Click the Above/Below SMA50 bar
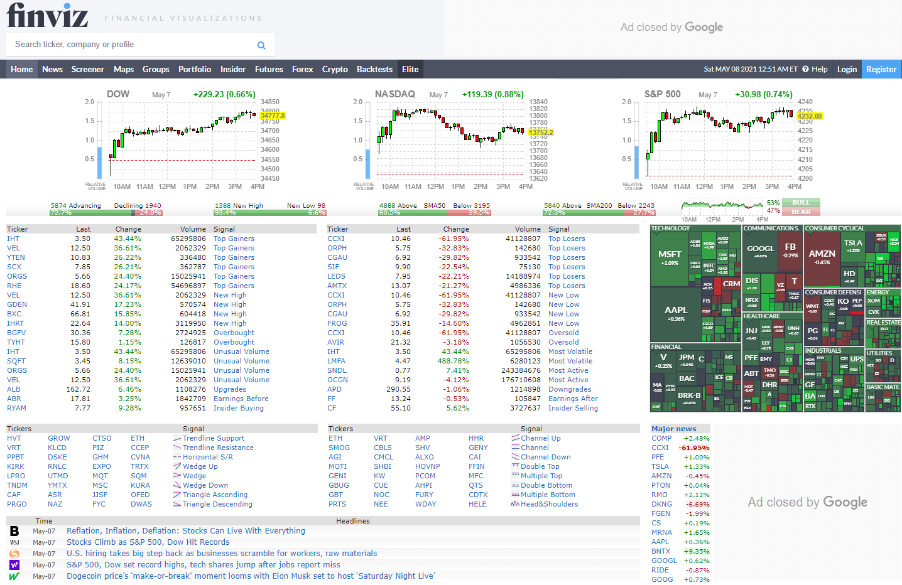 pos(435,213)
